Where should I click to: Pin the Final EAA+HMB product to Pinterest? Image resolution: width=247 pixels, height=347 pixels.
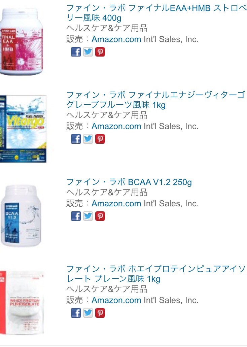pos(100,52)
